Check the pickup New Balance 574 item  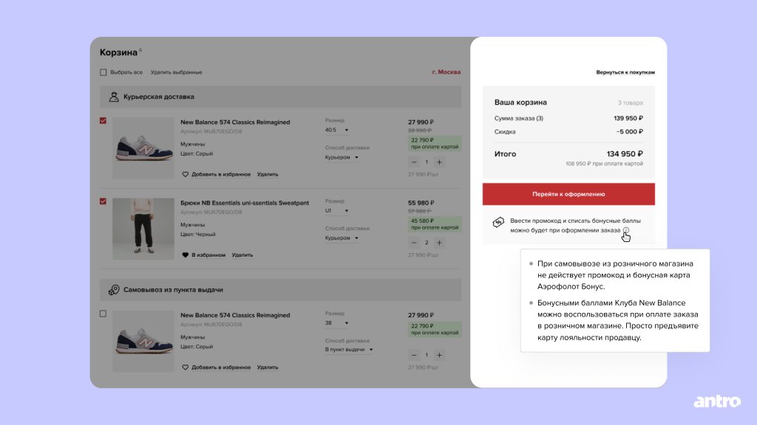point(103,314)
